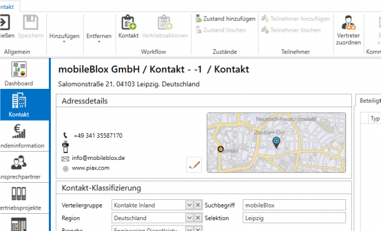Expand the Entfernen dropdown
The height and width of the screenshot is (231, 381).
coord(99,38)
